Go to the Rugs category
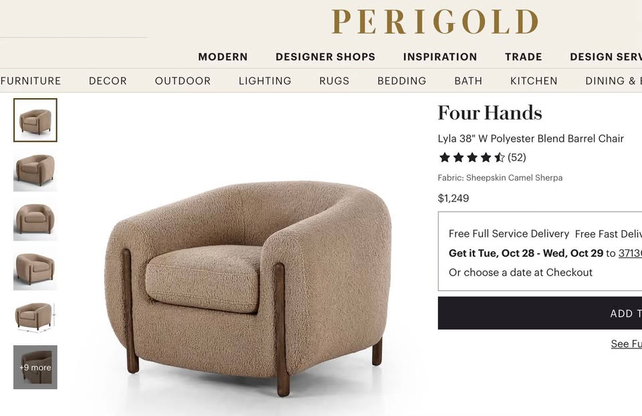Viewport: 642px width, 416px height. [334, 81]
